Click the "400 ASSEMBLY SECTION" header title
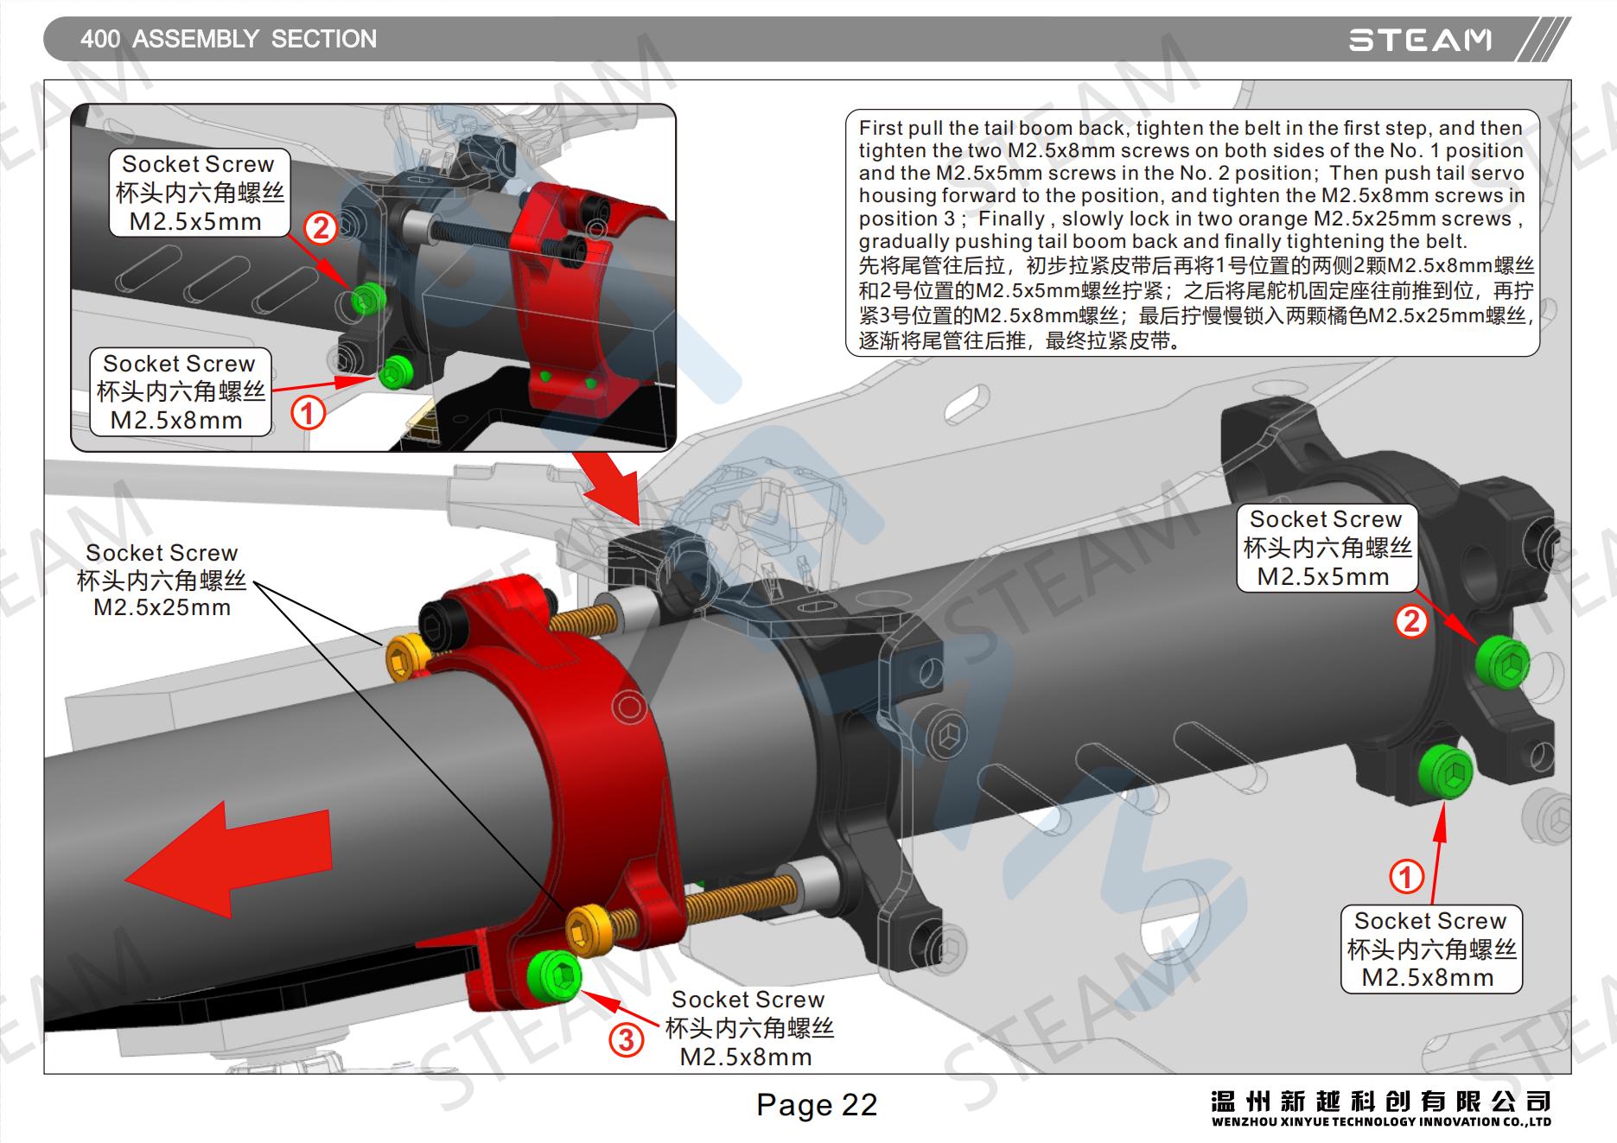1617x1143 pixels. point(228,39)
